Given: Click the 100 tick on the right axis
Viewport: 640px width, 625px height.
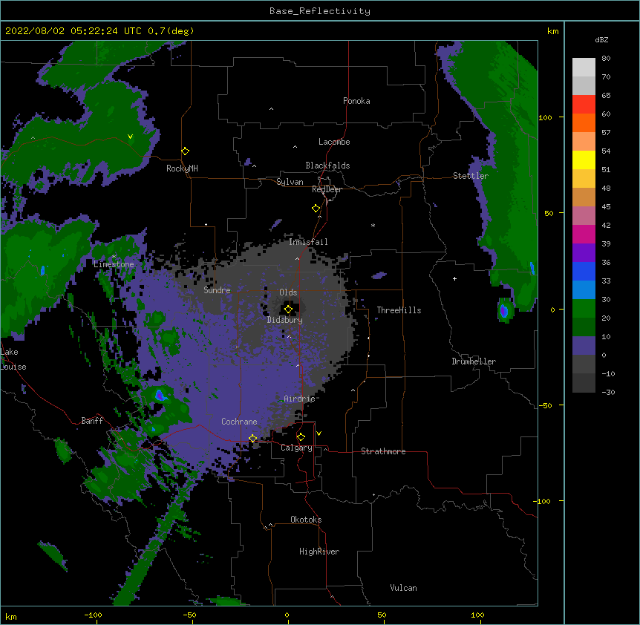Looking at the screenshot, I should coord(545,117).
